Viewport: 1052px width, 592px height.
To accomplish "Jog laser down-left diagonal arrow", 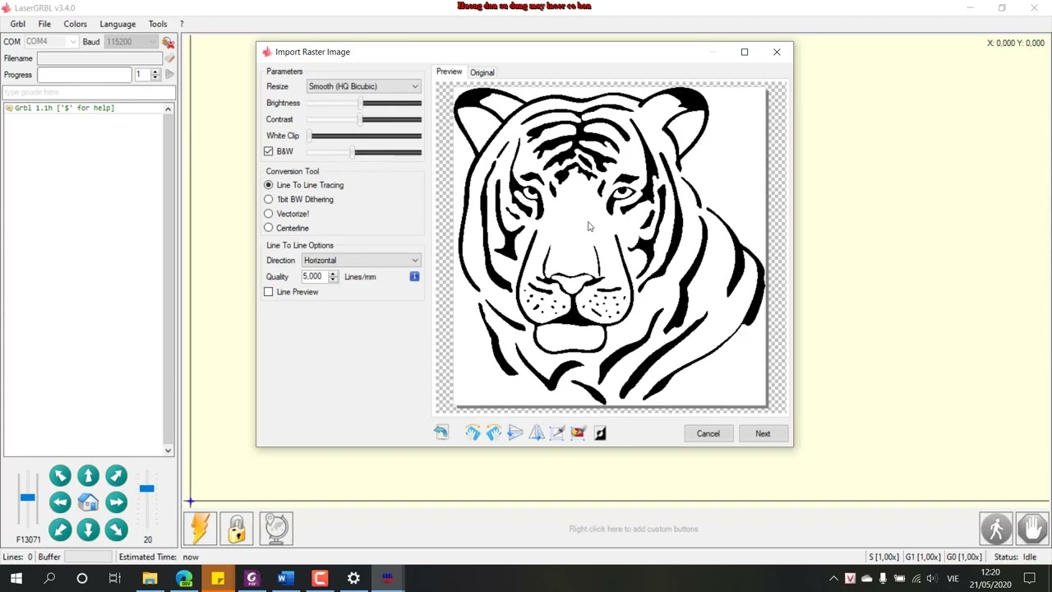I will click(60, 530).
